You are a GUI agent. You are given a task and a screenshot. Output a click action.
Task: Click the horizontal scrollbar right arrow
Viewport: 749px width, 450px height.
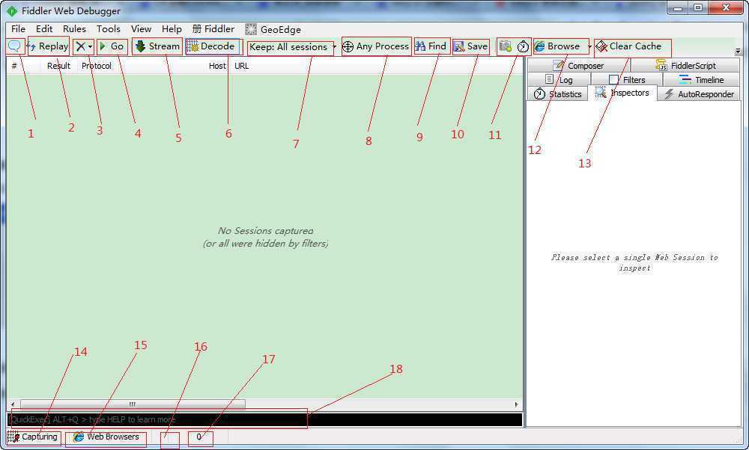click(516, 404)
